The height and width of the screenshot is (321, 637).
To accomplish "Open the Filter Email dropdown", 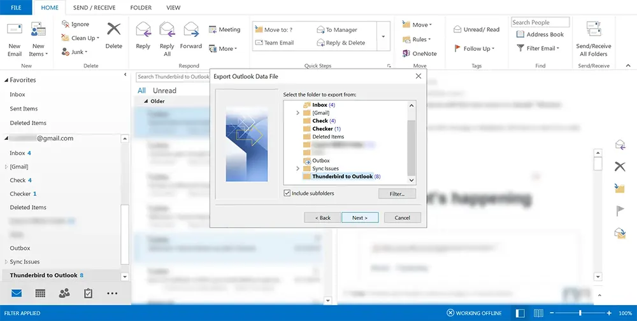I will (538, 48).
